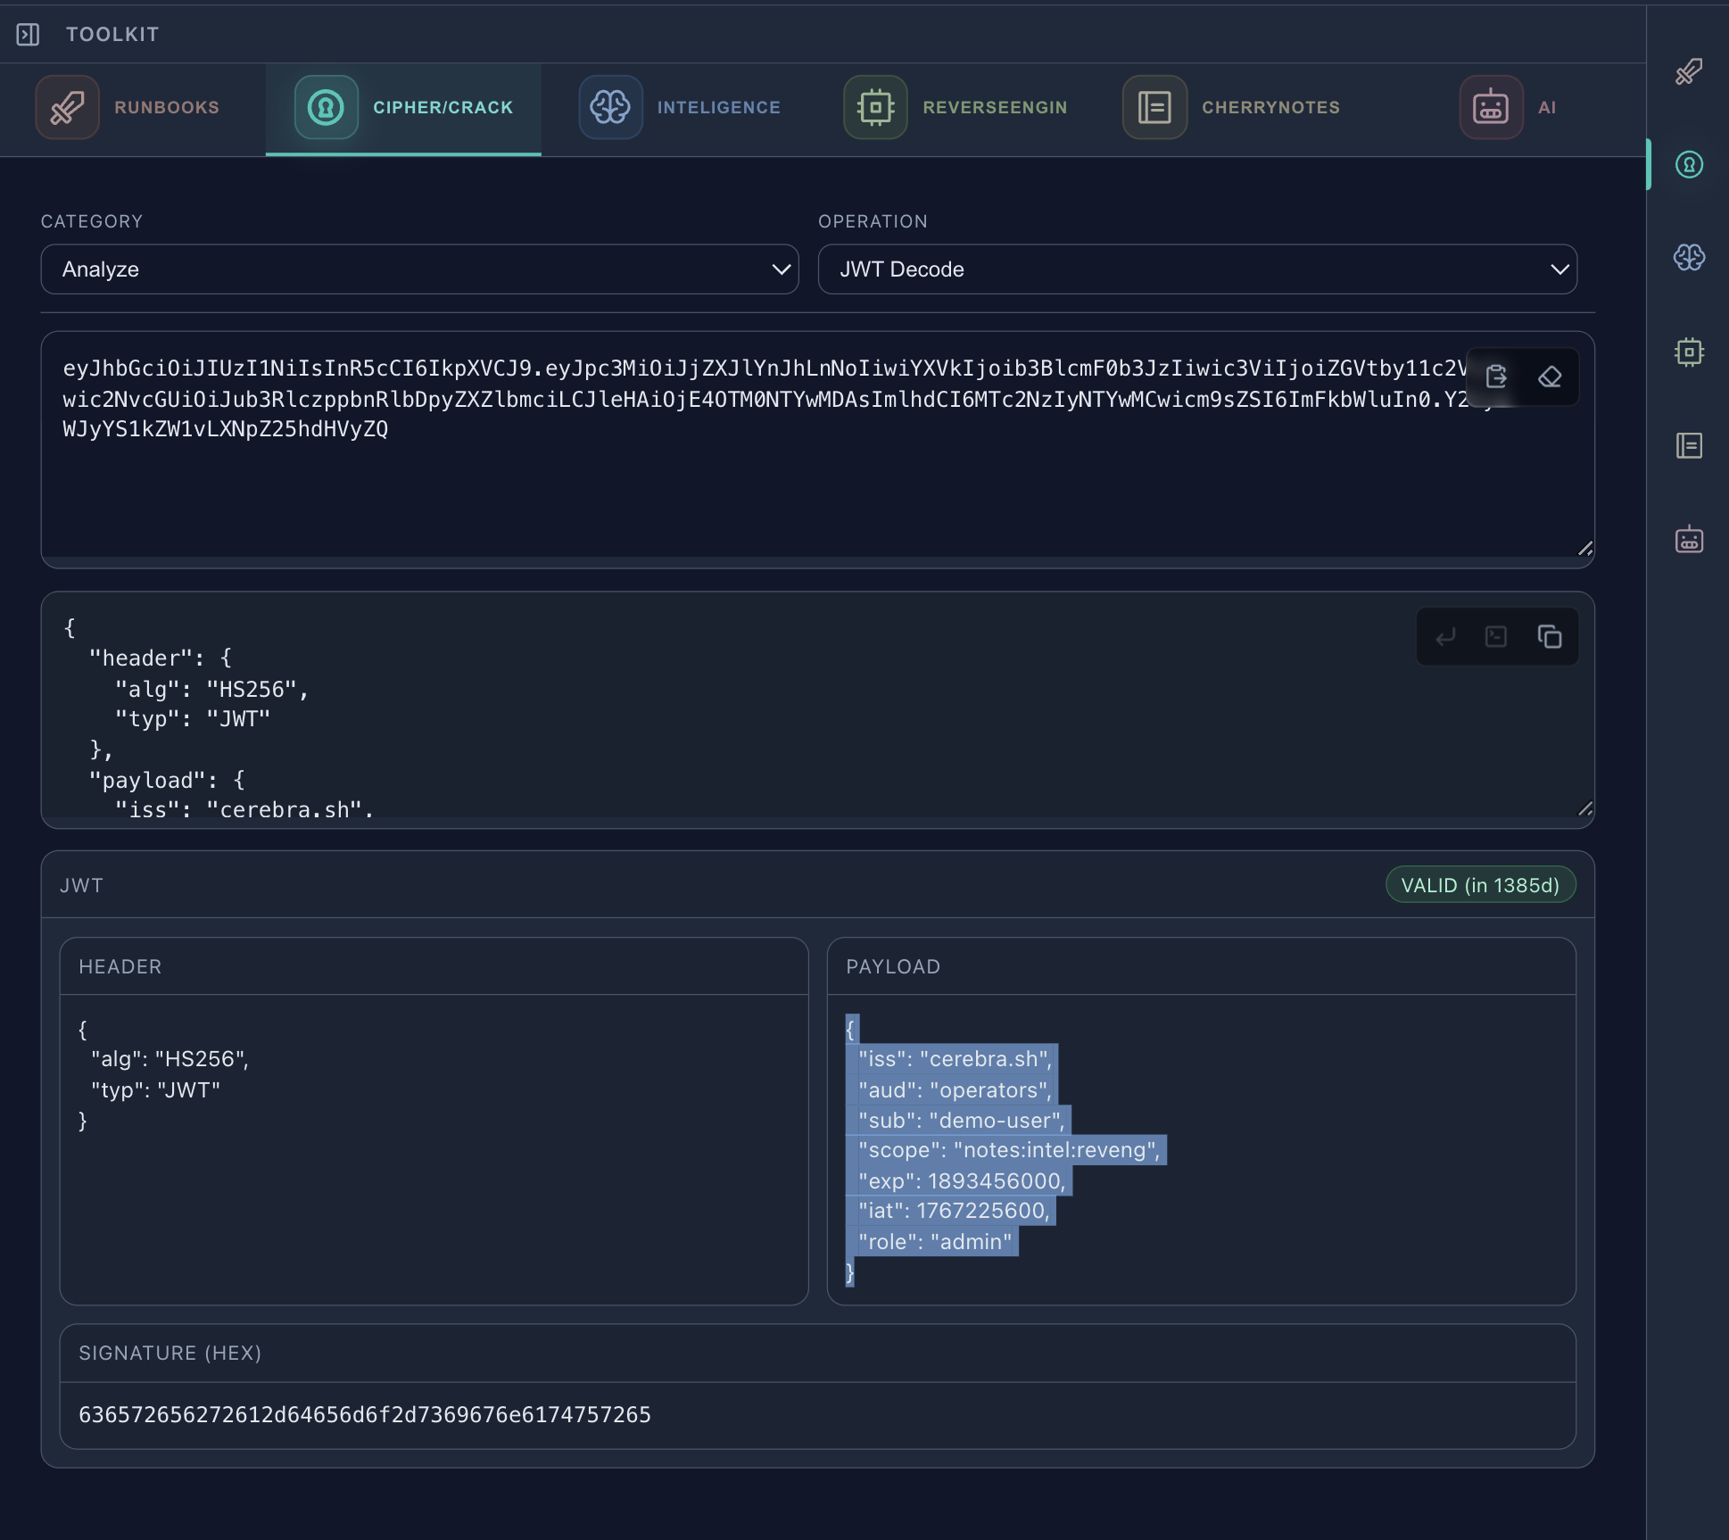The height and width of the screenshot is (1540, 1729).
Task: Open the brain Intelligence icon in right sidebar
Action: point(1688,258)
